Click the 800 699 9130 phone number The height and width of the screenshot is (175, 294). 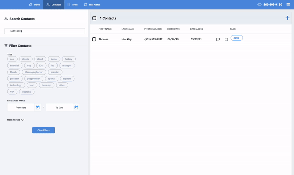[273, 4]
